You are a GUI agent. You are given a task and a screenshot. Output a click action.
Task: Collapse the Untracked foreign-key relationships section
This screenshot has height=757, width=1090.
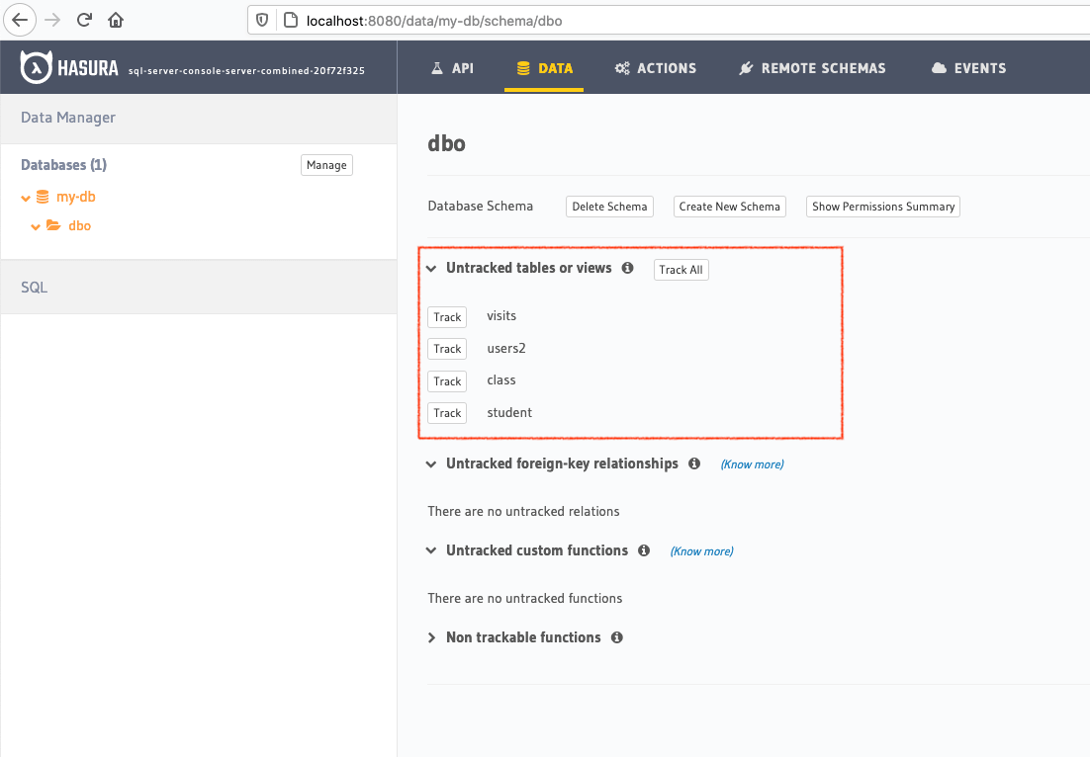pos(431,463)
